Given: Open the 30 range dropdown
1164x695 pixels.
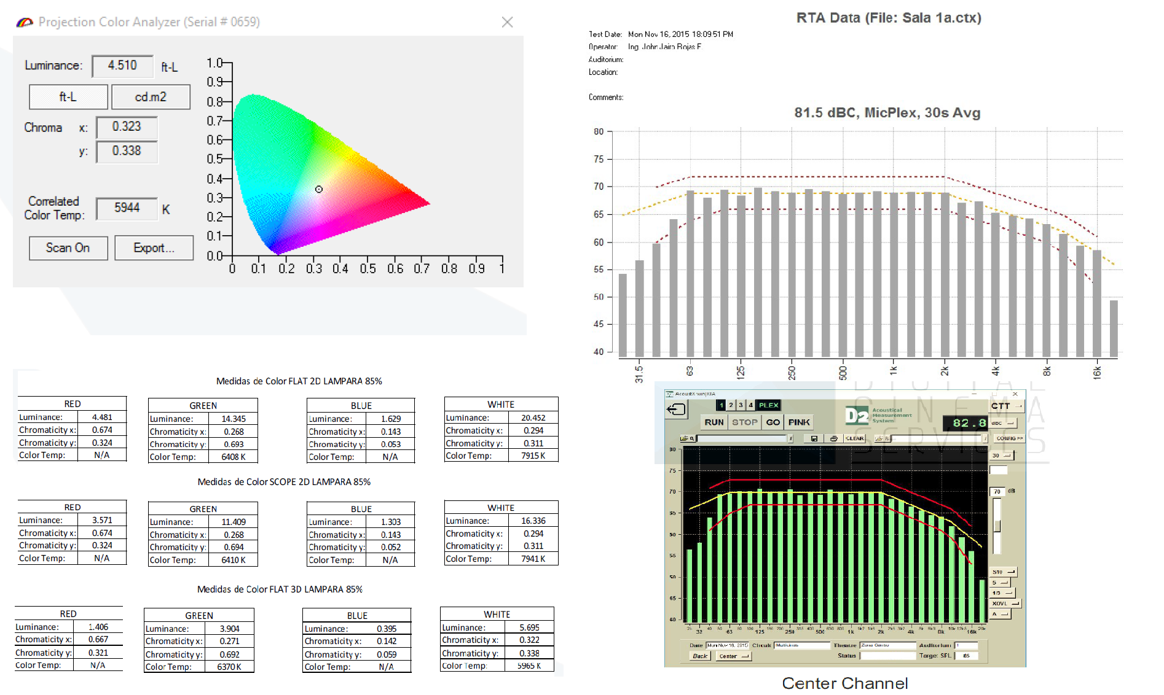Looking at the screenshot, I should point(1002,456).
